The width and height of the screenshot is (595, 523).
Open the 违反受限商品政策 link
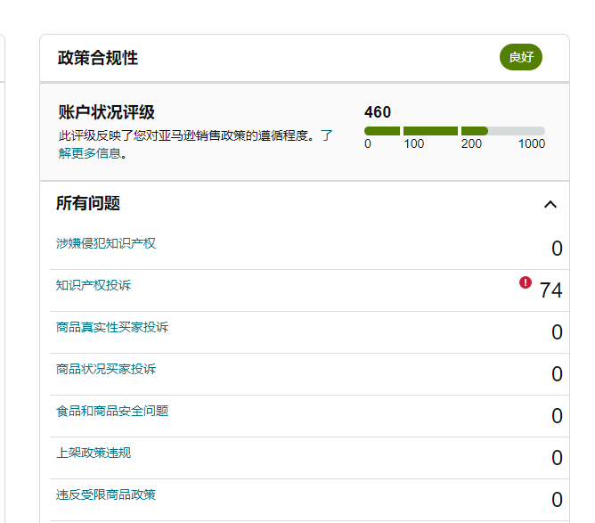(x=106, y=494)
